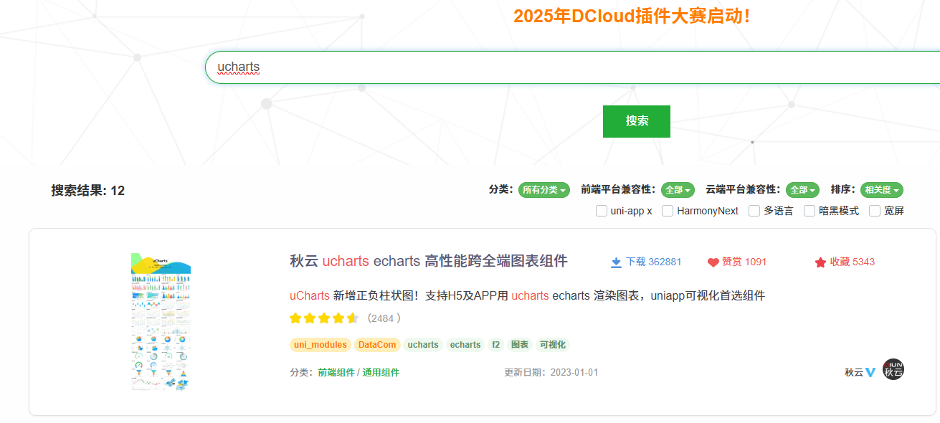Expand the 云端平台兼容性 全部 dropdown
The image size is (940, 423).
(802, 190)
